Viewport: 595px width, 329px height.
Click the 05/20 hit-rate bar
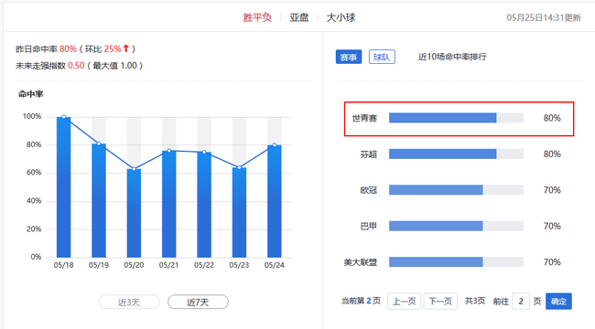click(x=134, y=213)
